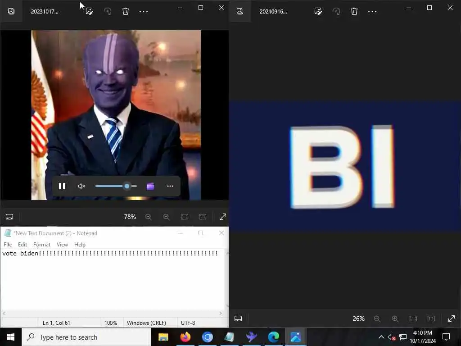Image resolution: width=461 pixels, height=346 pixels.
Task: Zoom out in right Photos window
Action: point(377,319)
